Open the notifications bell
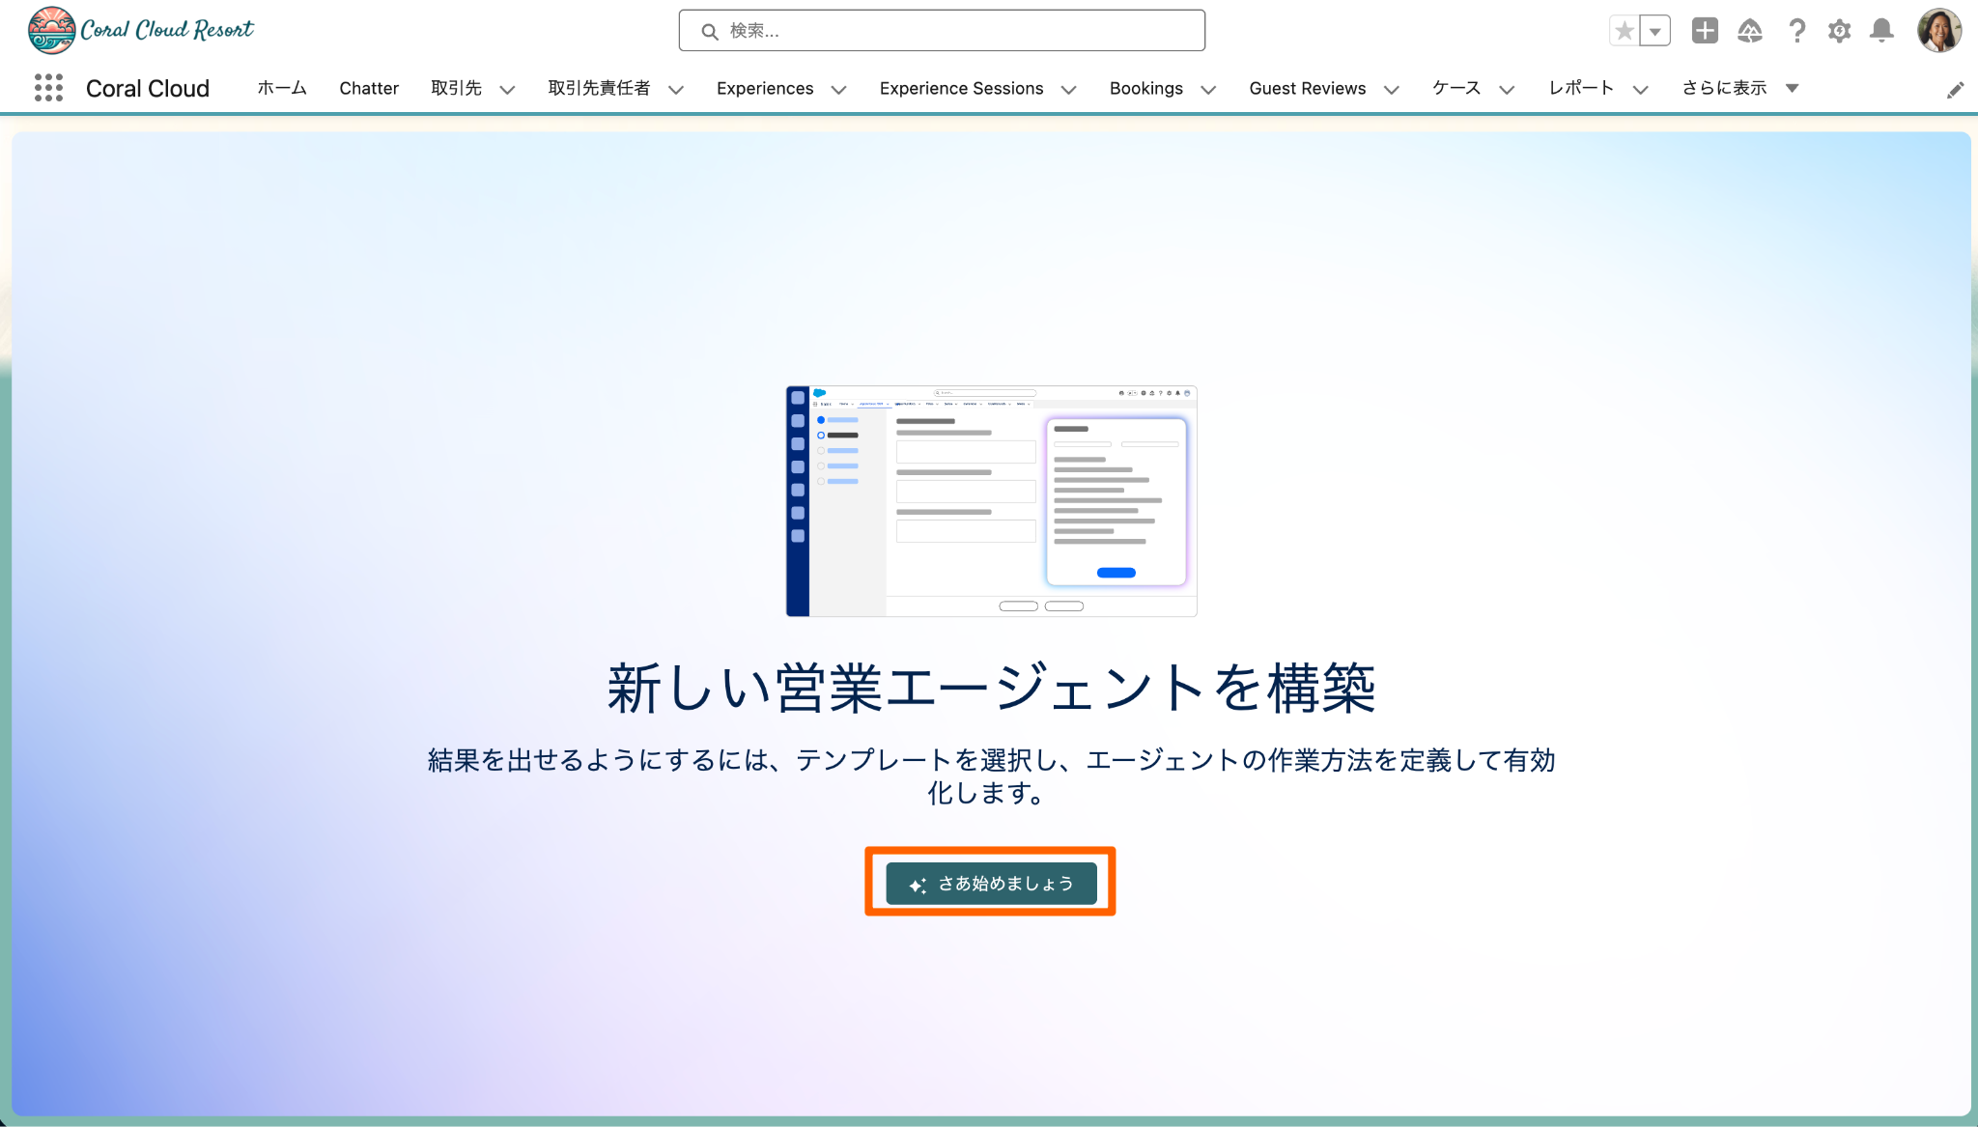1978x1127 pixels. [x=1881, y=31]
